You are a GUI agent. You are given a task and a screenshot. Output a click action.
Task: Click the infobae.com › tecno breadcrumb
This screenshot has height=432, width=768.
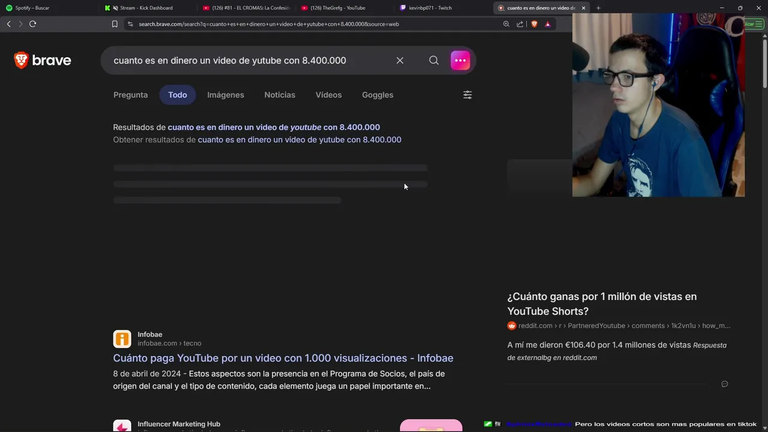169,343
